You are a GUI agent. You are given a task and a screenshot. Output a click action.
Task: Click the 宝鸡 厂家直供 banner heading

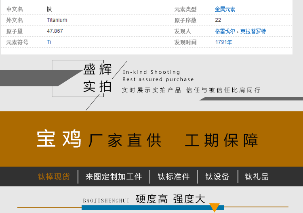click(99, 140)
